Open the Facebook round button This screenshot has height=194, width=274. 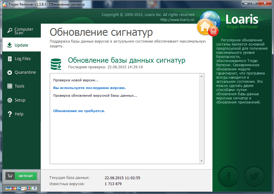coord(228,177)
